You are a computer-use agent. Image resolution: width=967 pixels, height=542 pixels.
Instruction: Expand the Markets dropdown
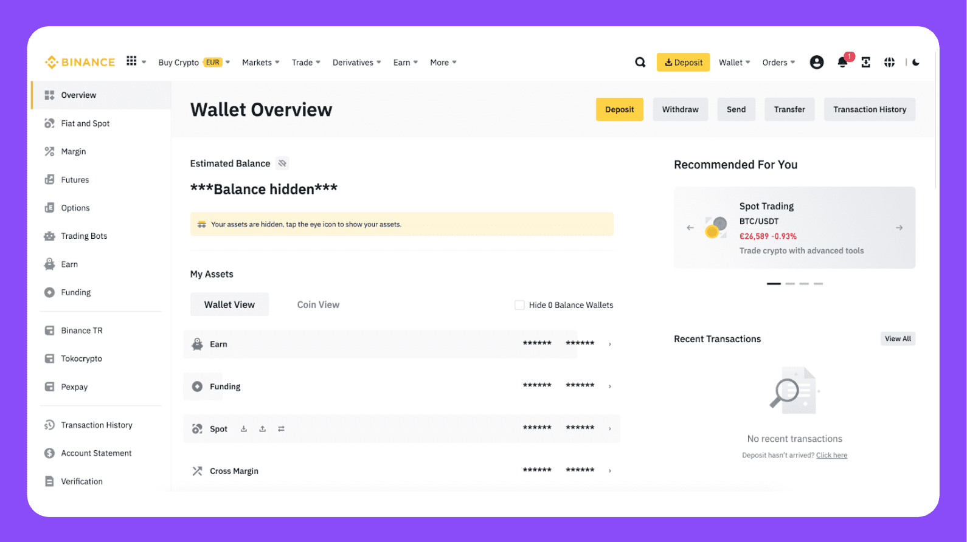tap(261, 62)
